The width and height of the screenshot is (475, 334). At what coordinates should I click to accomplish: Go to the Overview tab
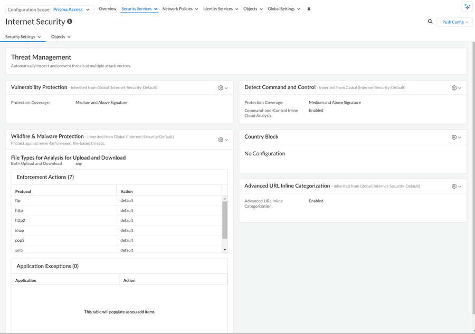pos(108,9)
